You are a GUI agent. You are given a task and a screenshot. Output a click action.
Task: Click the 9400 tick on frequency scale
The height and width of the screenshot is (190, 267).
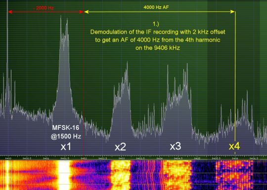(8, 158)
